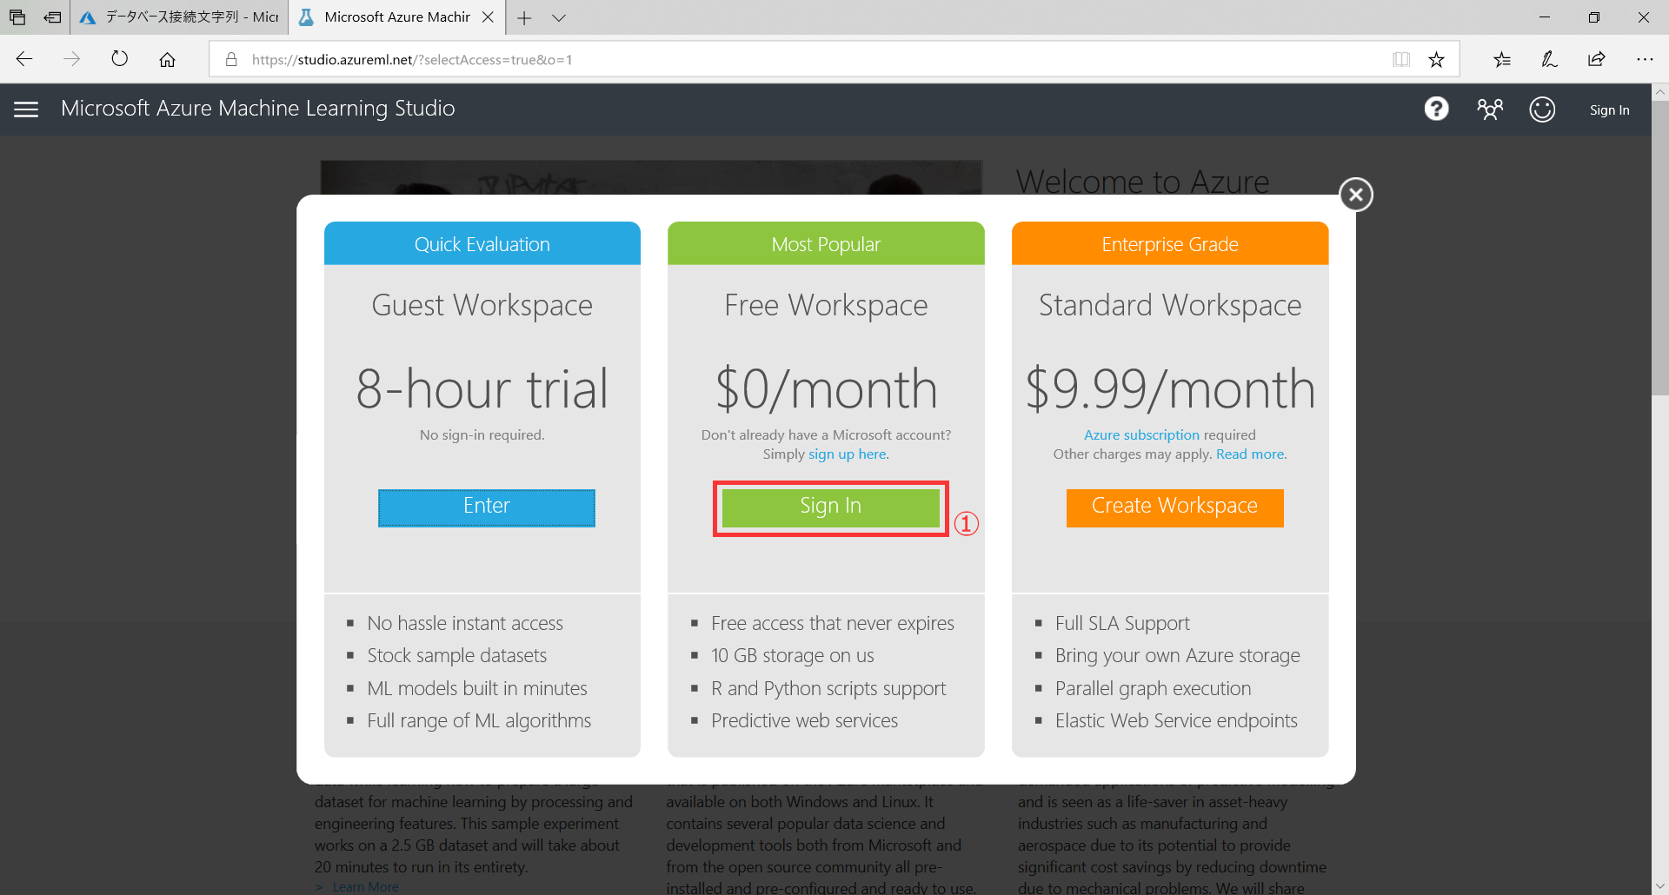
Task: Share this page icon
Action: pos(1597,59)
